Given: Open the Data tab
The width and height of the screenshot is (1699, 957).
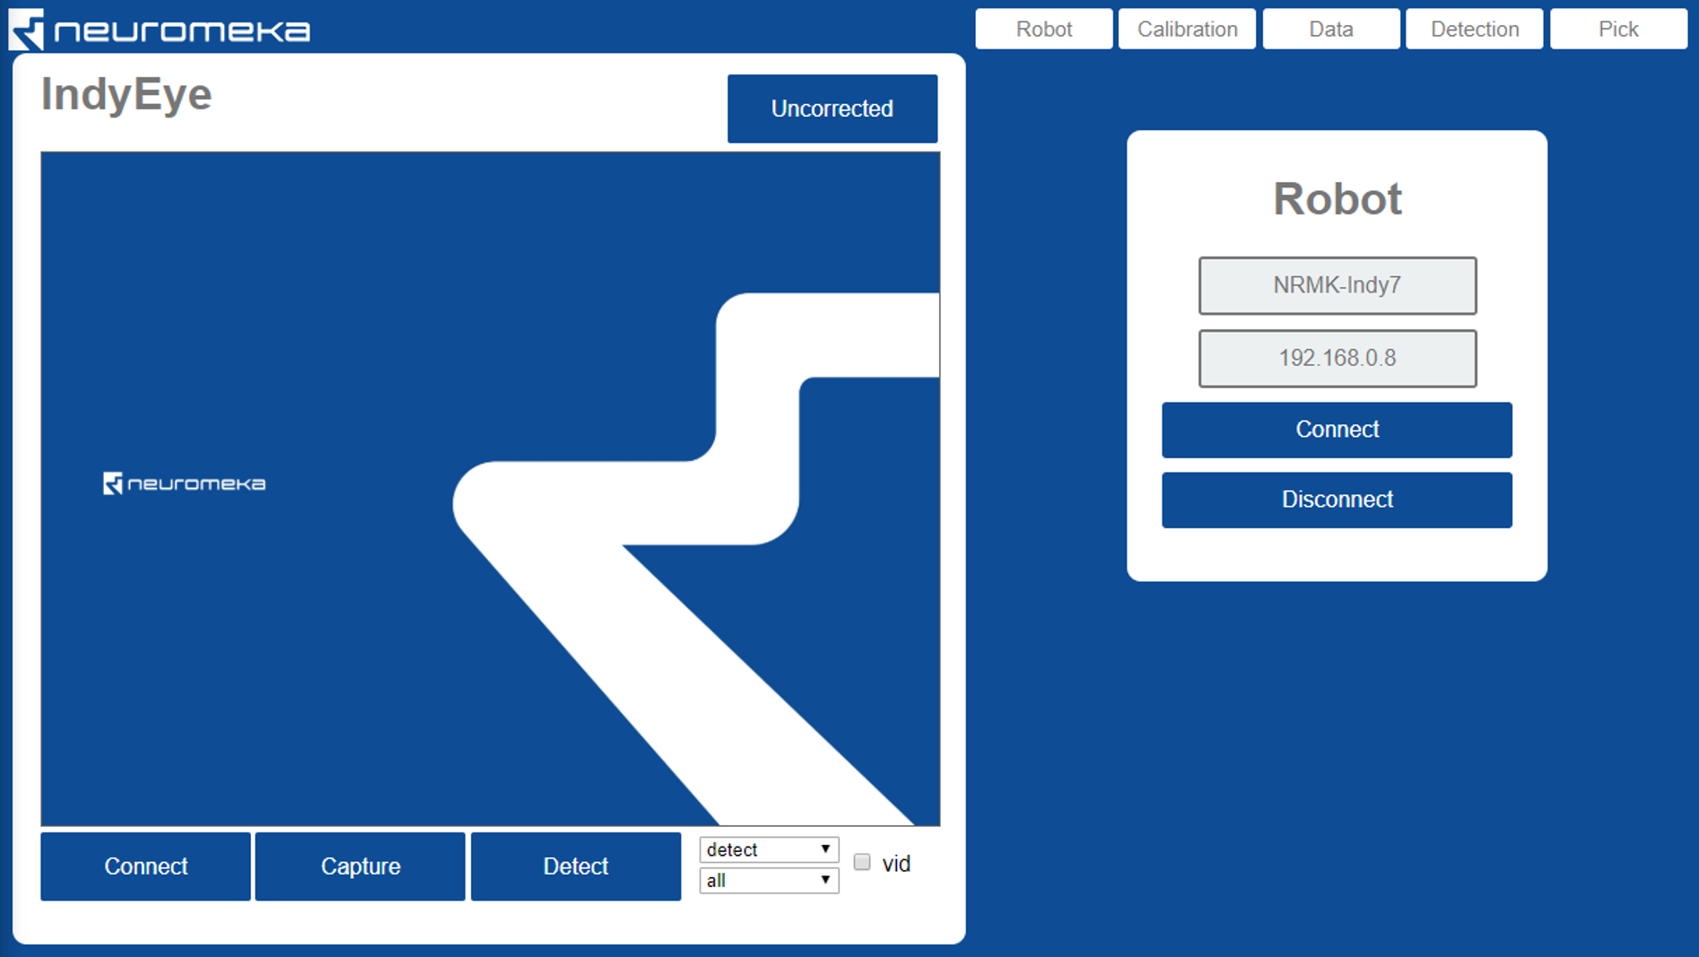Looking at the screenshot, I should (1331, 29).
